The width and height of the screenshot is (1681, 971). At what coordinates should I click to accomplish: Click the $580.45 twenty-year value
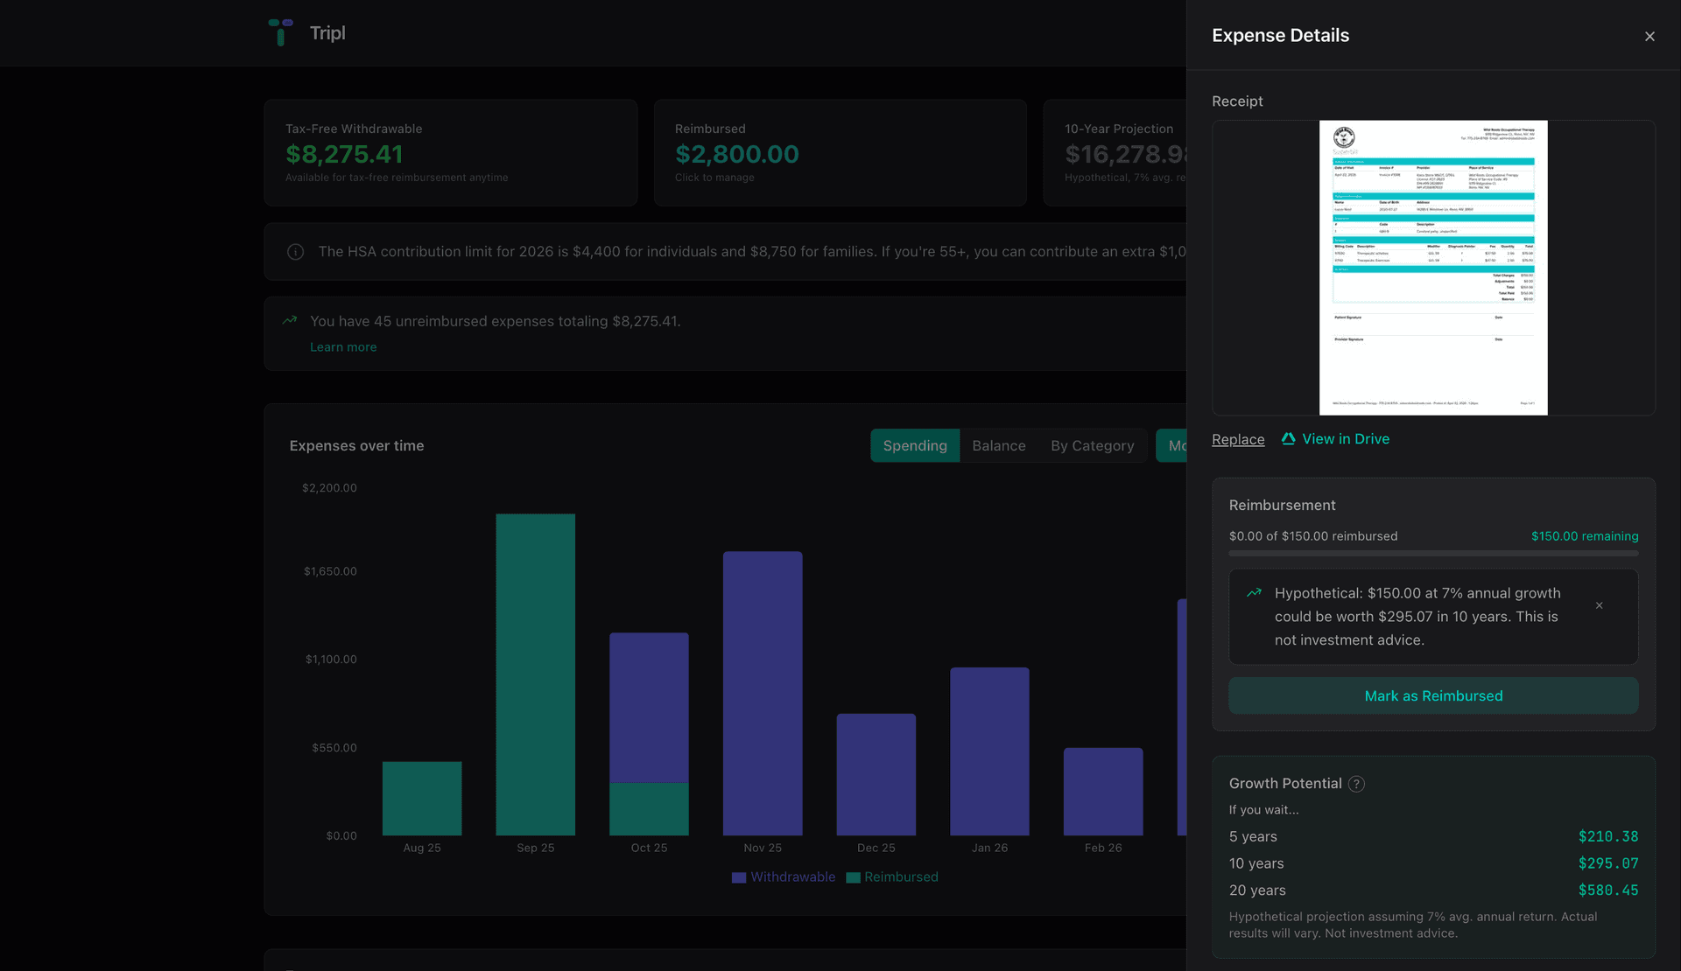(x=1608, y=890)
